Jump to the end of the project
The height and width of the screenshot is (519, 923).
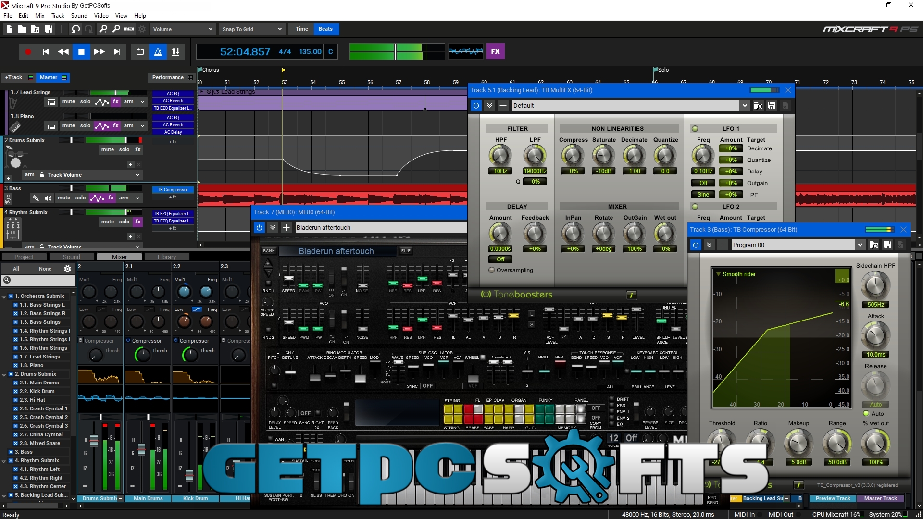117,52
